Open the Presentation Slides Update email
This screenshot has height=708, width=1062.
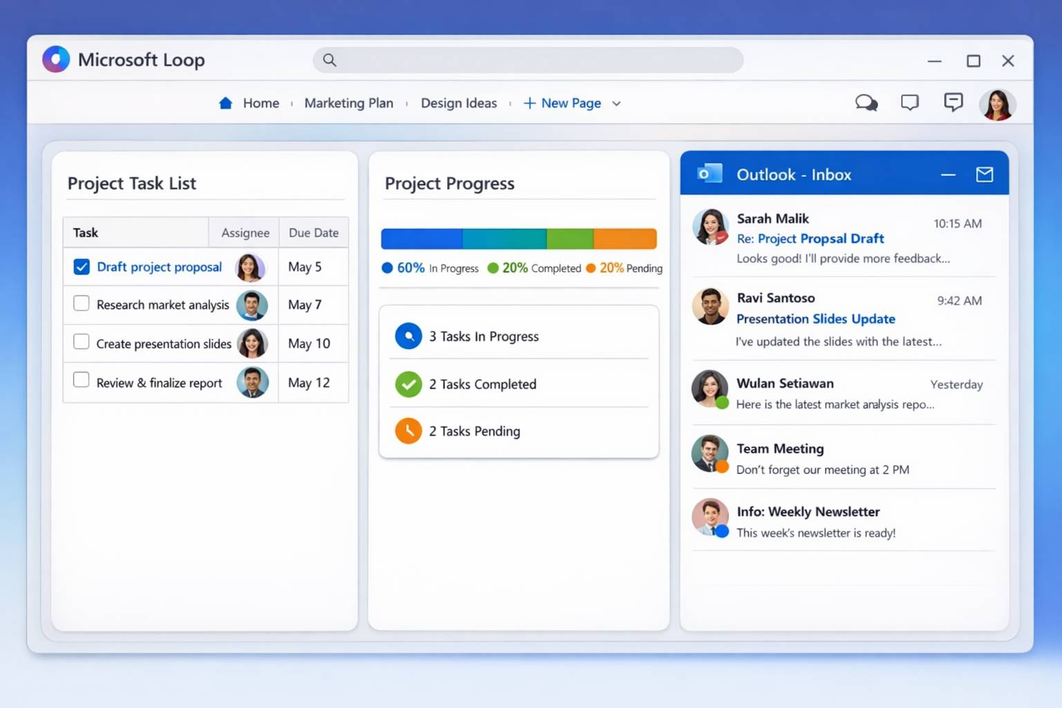click(815, 319)
